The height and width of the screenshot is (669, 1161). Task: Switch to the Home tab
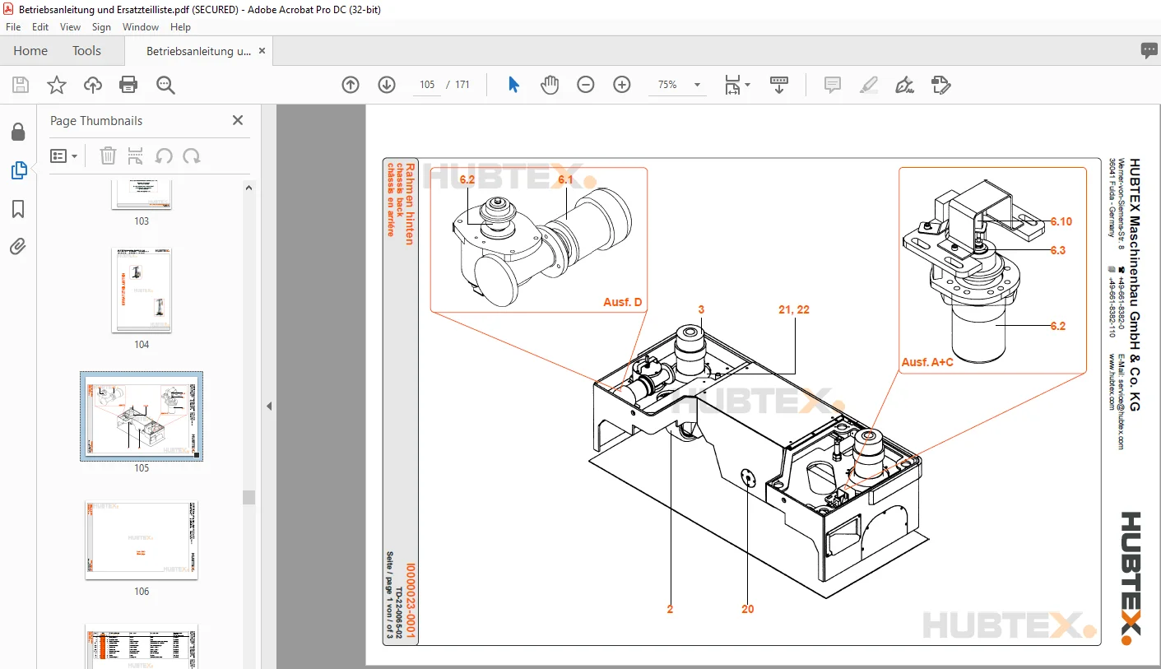[x=30, y=51]
